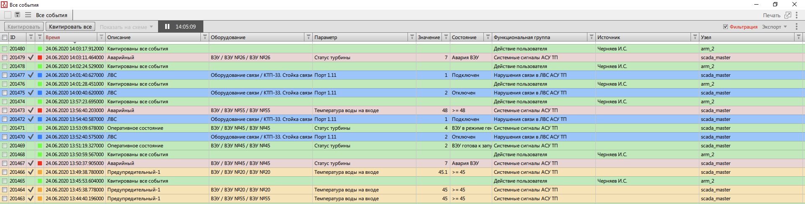Expand the Экспорт dropdown
The width and height of the screenshot is (805, 204).
coord(774,26)
